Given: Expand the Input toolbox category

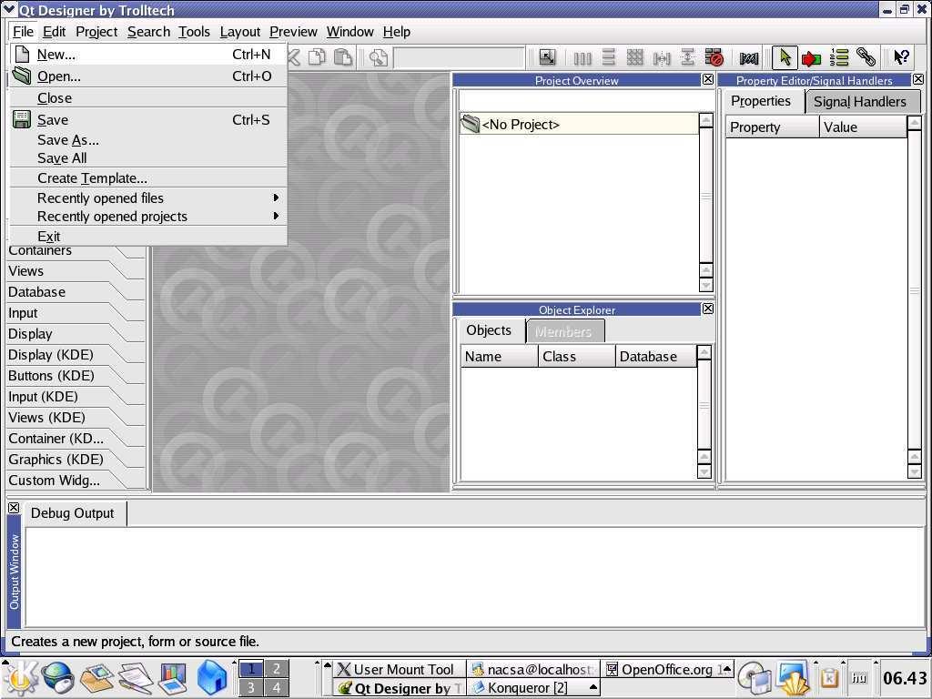Looking at the screenshot, I should pos(76,313).
